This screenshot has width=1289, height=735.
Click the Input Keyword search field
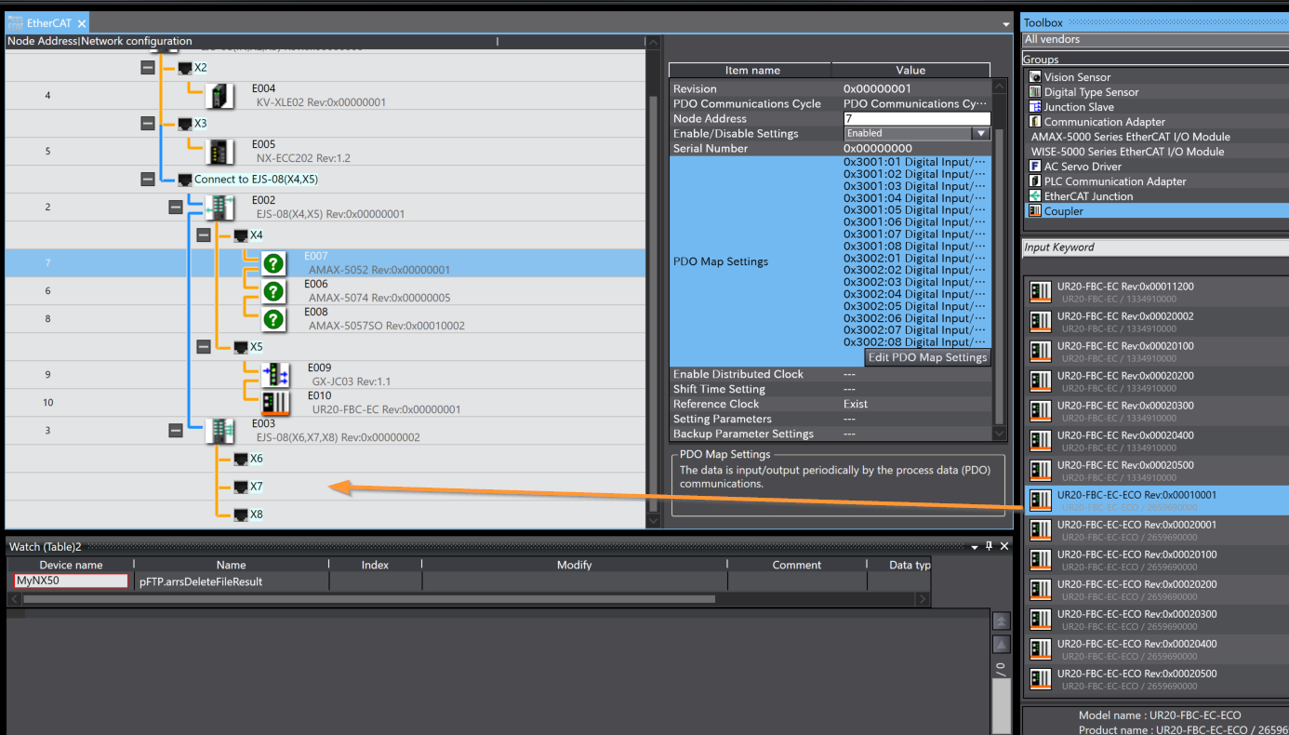1153,247
